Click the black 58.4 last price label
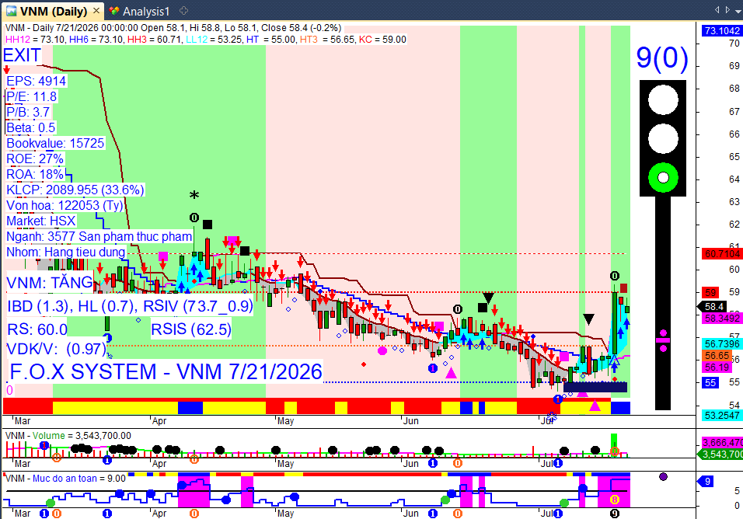The image size is (743, 519). pyautogui.click(x=713, y=307)
